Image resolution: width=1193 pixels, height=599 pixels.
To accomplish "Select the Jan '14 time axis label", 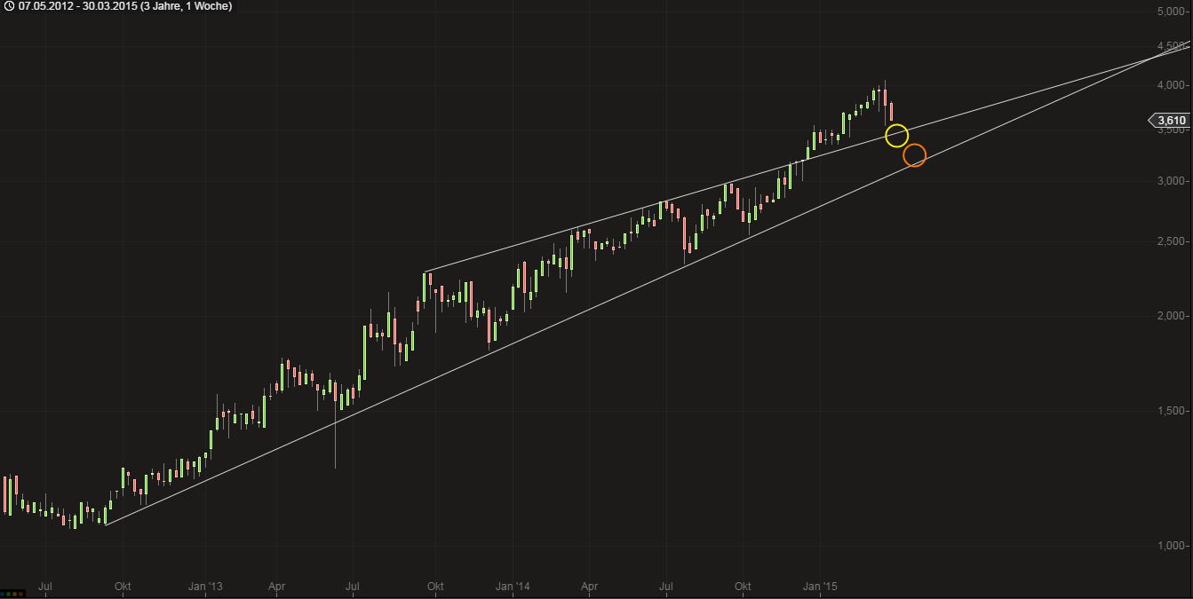I will [513, 587].
